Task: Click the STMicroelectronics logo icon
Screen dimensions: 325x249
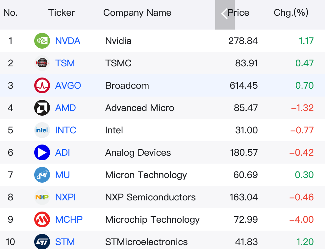Action: (42, 241)
